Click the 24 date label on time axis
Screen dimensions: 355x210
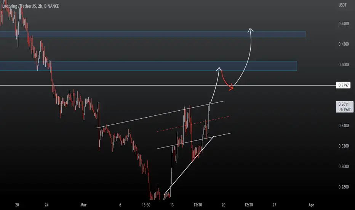tap(46, 205)
